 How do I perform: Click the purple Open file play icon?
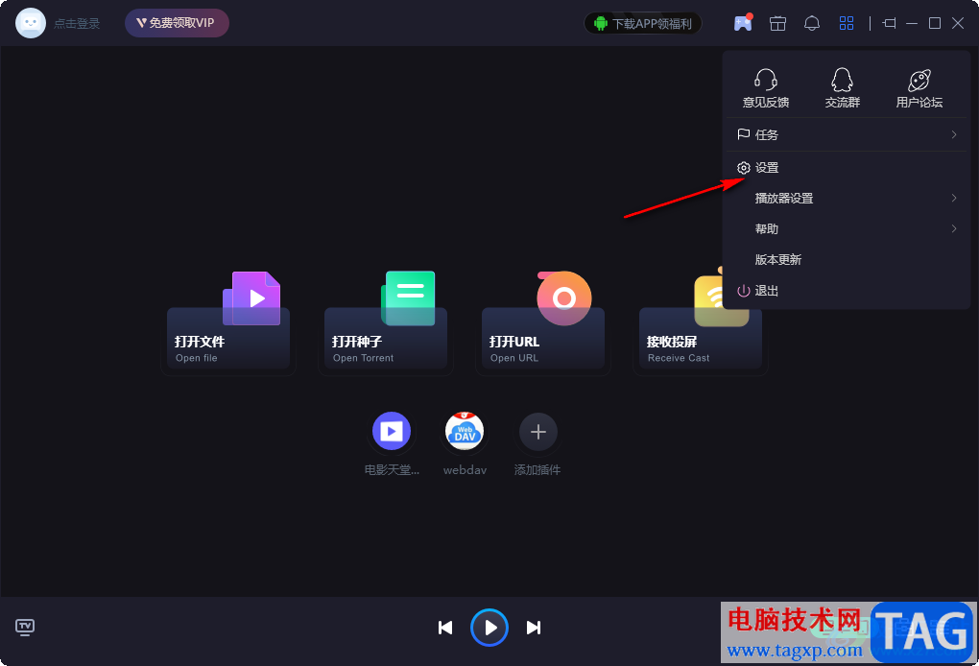251,297
